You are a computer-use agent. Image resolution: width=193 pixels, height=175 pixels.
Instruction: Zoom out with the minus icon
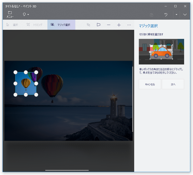coord(109,25)
